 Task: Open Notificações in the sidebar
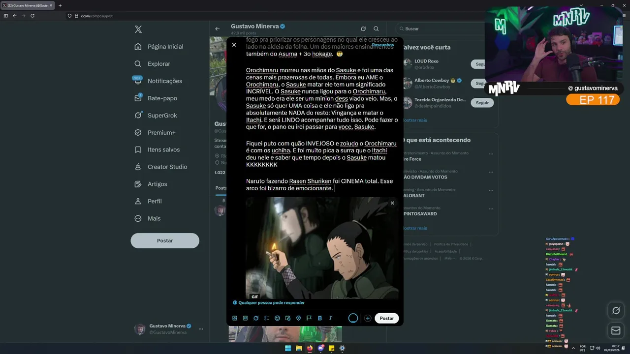tap(158, 81)
